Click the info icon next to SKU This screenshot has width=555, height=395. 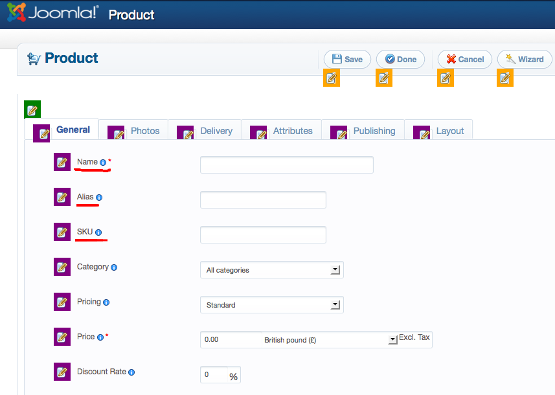[x=99, y=232]
